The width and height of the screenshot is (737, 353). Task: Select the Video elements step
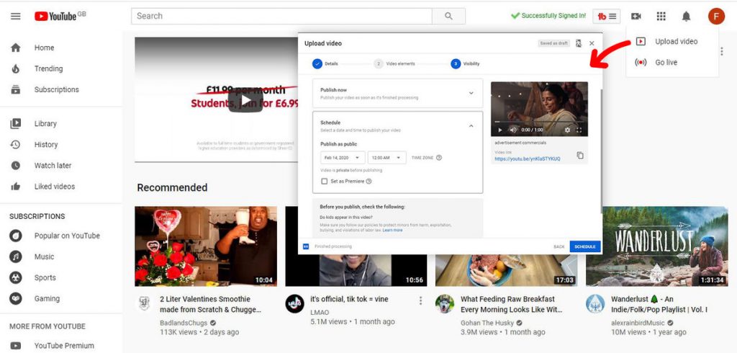[394, 64]
